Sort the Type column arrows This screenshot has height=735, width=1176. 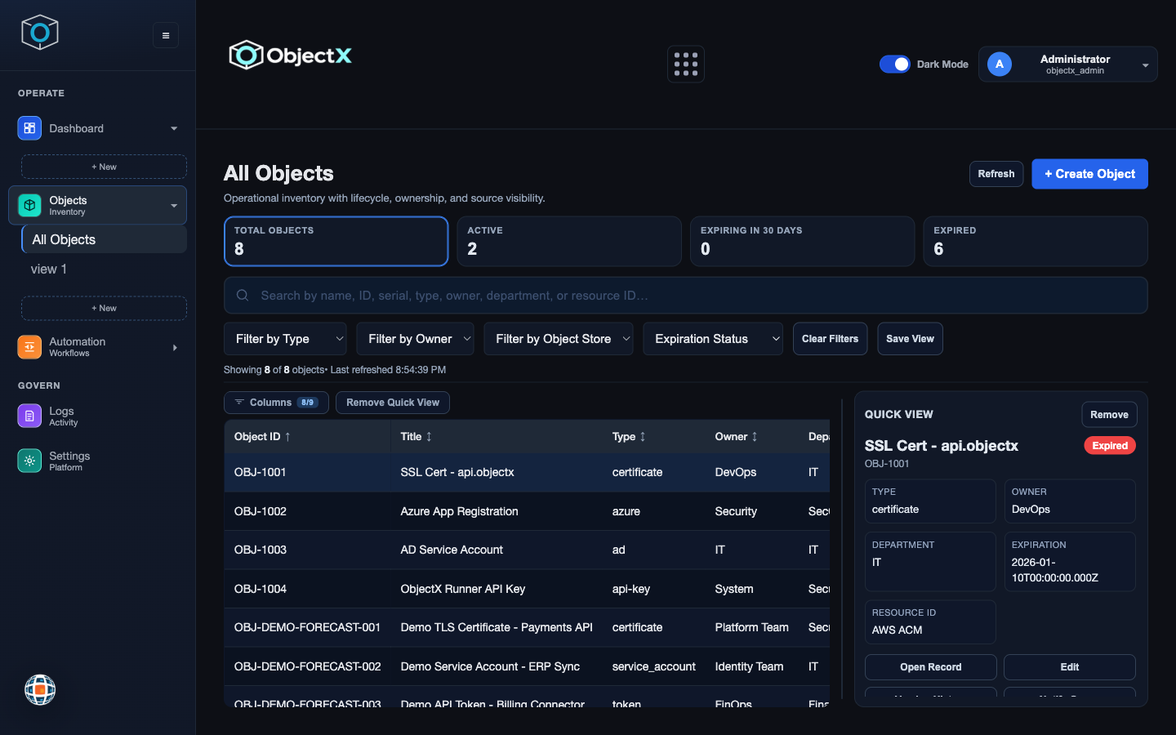[643, 437]
